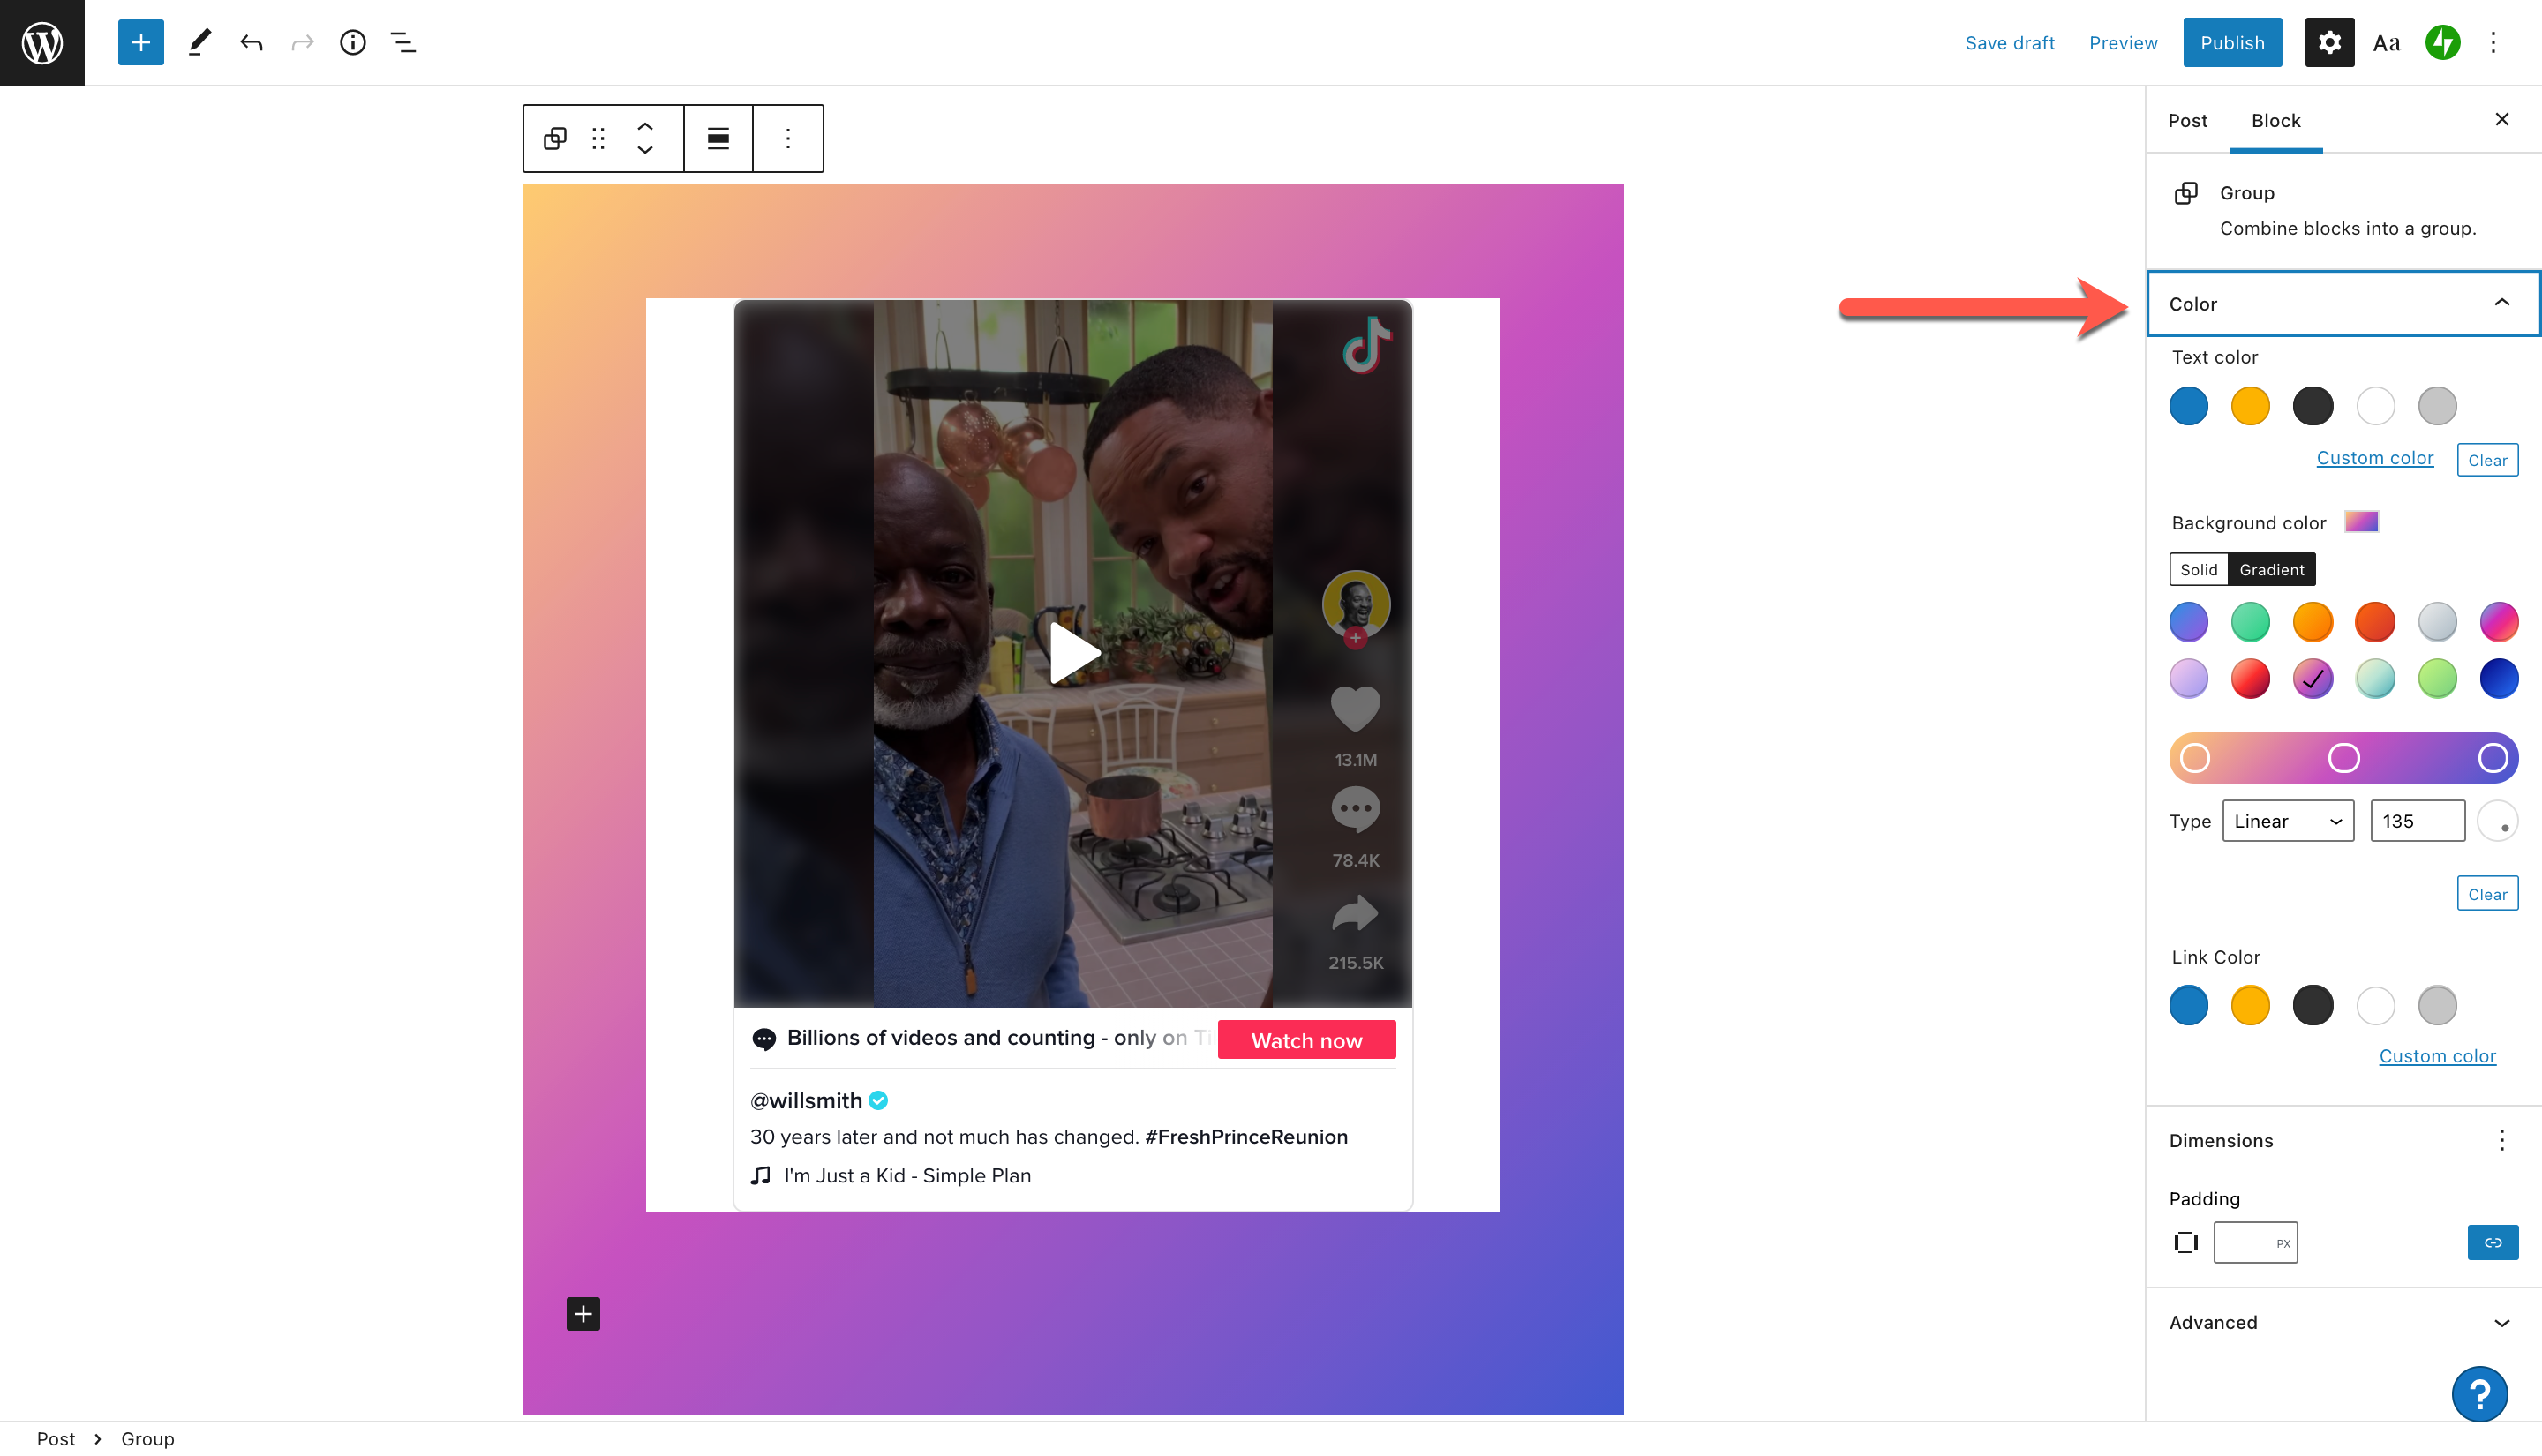Viewport: 2542px width, 1456px height.
Task: Click the TikTok logo on the video
Action: point(1366,345)
